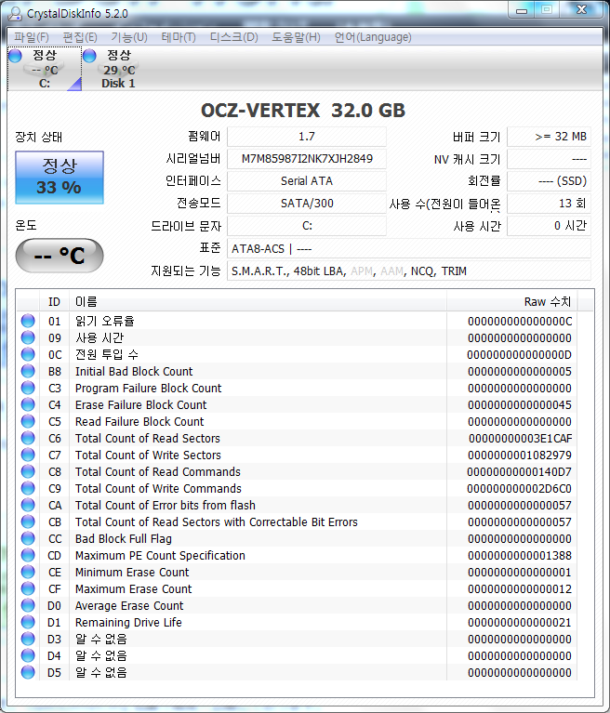The height and width of the screenshot is (713, 610).
Task: Click the ID column header
Action: tap(54, 301)
